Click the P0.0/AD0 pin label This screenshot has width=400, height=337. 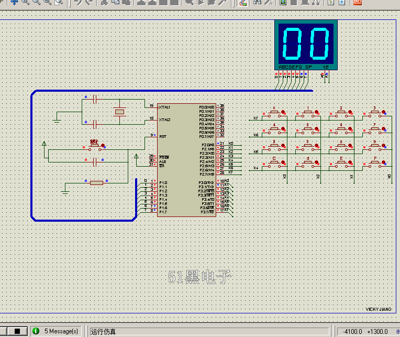[207, 107]
